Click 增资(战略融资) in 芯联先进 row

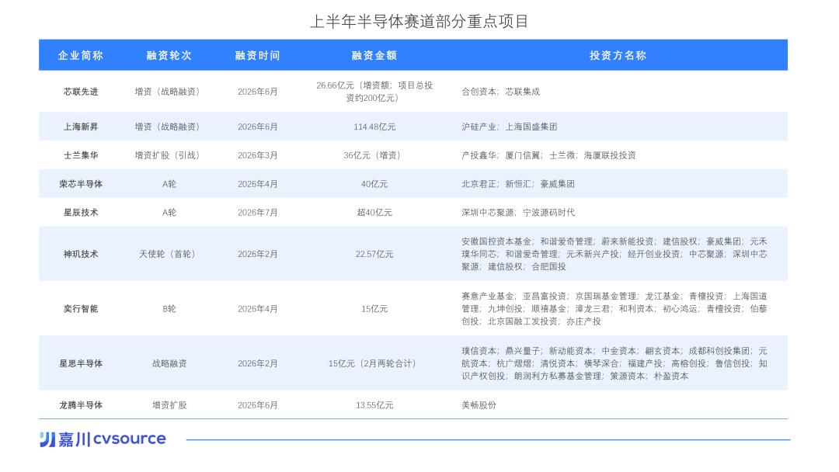[x=169, y=92]
